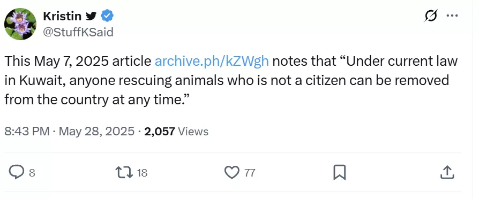Click the display name Kristin

pos(62,16)
